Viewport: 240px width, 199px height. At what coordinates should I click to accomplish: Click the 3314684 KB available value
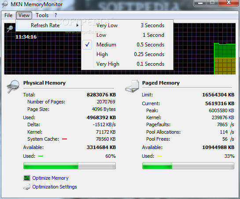pos(101,147)
